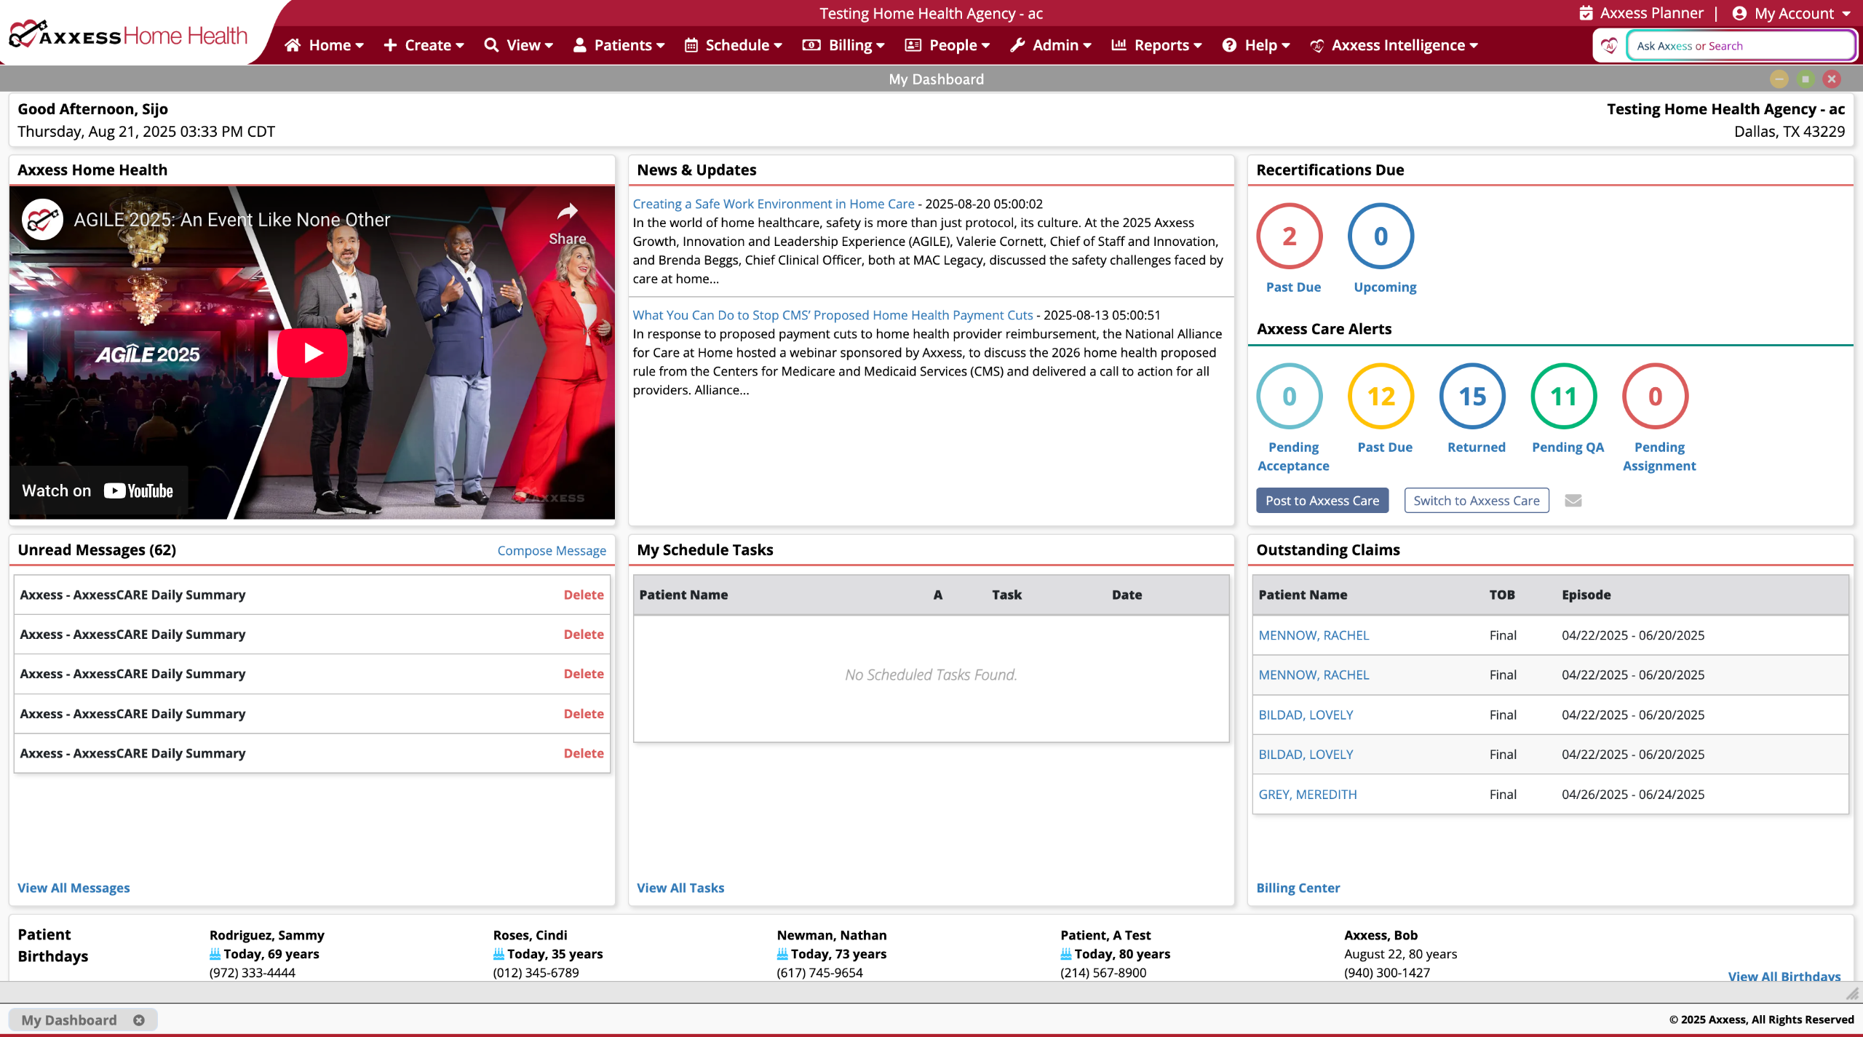Expand the Home menu
This screenshot has height=1037, width=1863.
click(x=324, y=45)
